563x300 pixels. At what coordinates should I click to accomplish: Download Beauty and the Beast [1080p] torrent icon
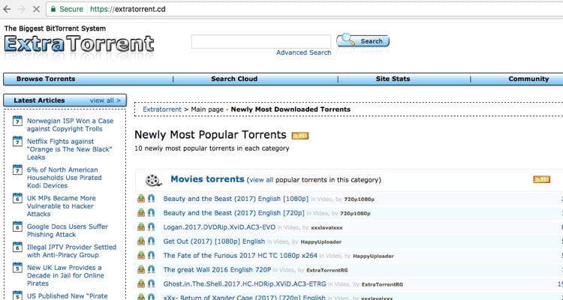[x=141, y=199]
